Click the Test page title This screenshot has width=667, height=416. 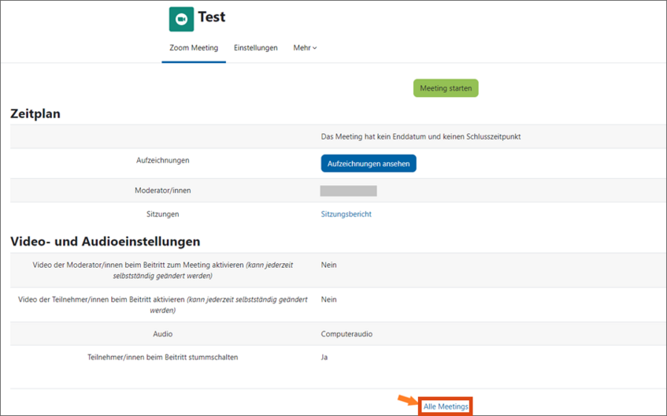pos(211,17)
